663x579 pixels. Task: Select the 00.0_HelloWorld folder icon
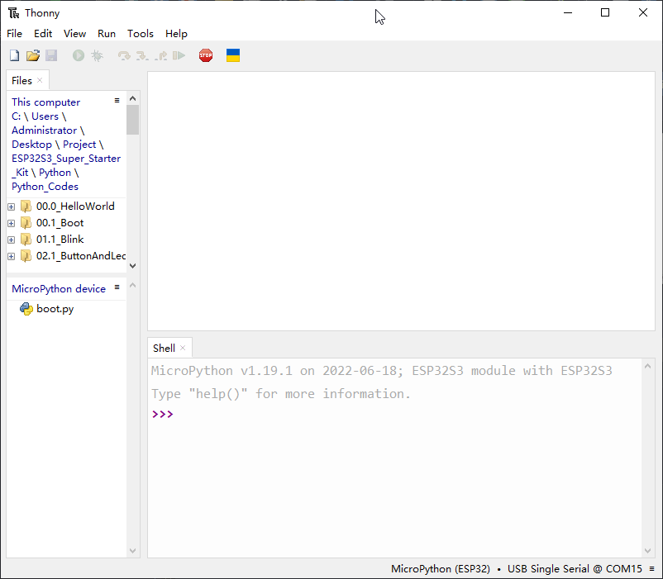[x=26, y=206]
